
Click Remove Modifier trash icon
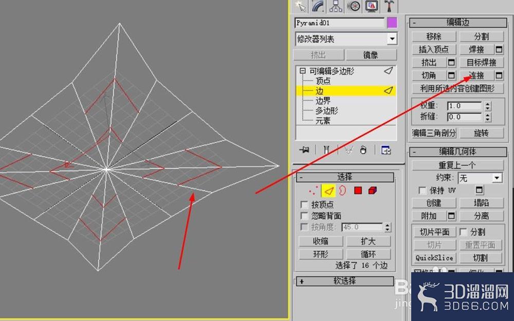click(363, 150)
